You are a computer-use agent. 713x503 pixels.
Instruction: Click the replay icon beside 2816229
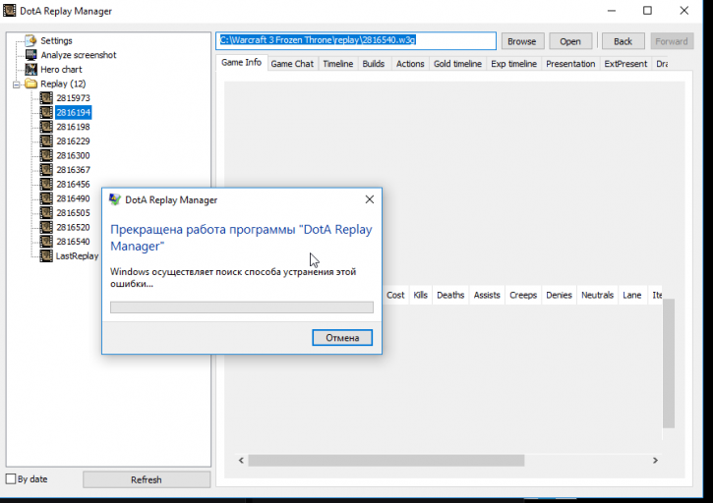pos(46,140)
